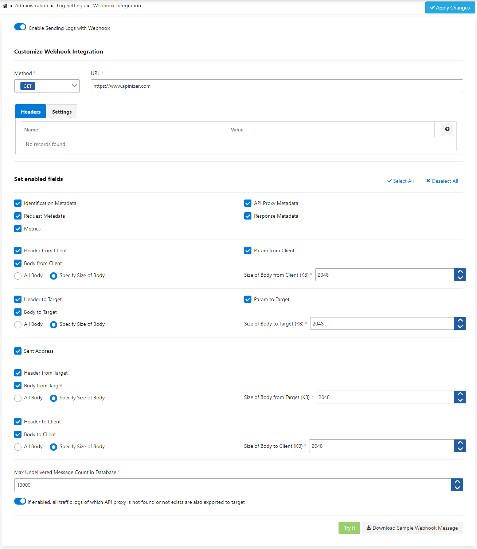
Task: Toggle Enable Sending Logs with Webhook
Action: (x=20, y=27)
